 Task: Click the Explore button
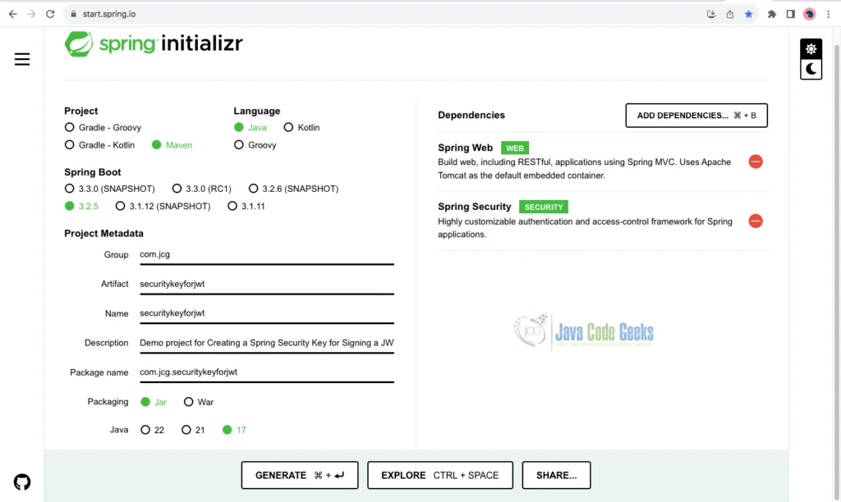coord(440,475)
